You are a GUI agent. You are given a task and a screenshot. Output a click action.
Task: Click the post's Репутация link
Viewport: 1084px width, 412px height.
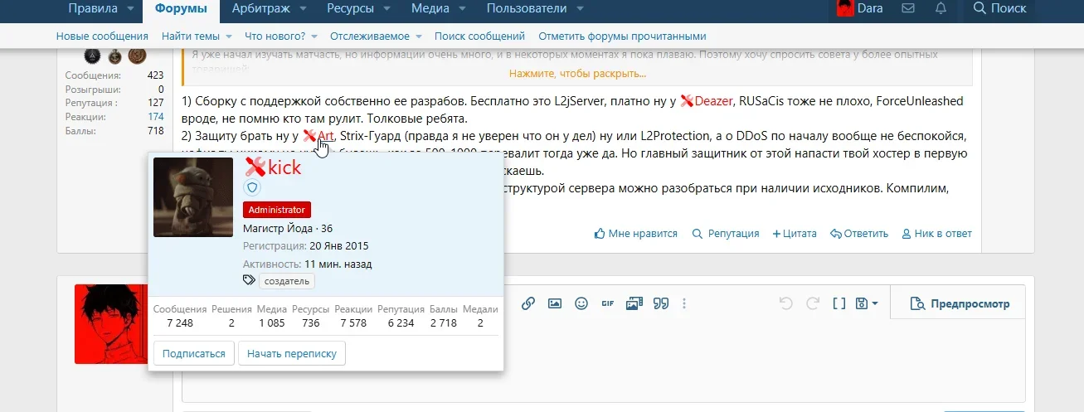point(726,234)
